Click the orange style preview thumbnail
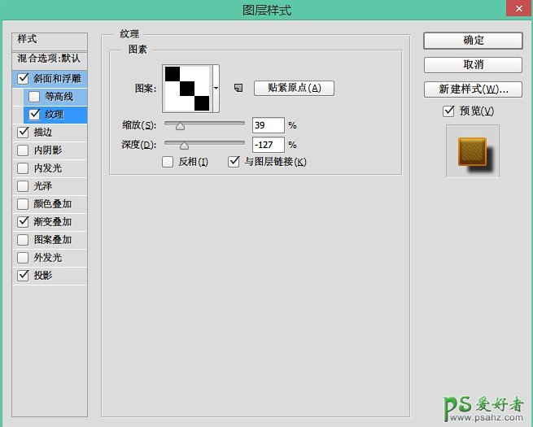Image resolution: width=533 pixels, height=427 pixels. [x=473, y=151]
